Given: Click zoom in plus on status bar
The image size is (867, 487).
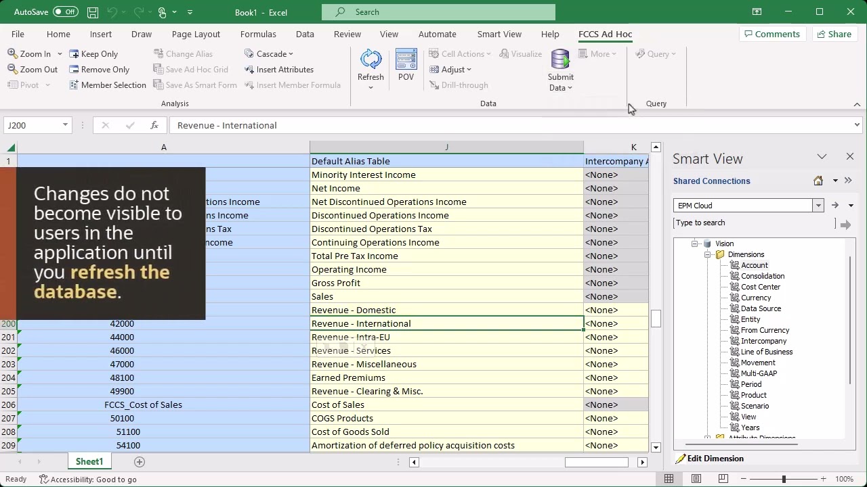Looking at the screenshot, I should tap(823, 479).
